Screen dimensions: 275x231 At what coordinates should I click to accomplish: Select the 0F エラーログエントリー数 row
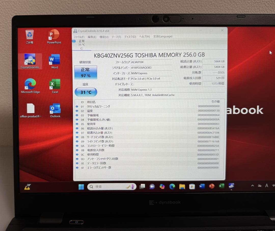148,168
